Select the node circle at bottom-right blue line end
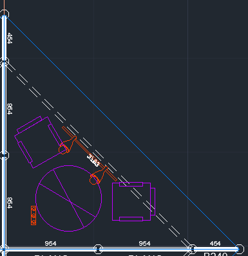Viewport: 248px width, 256px height. (x=240, y=249)
